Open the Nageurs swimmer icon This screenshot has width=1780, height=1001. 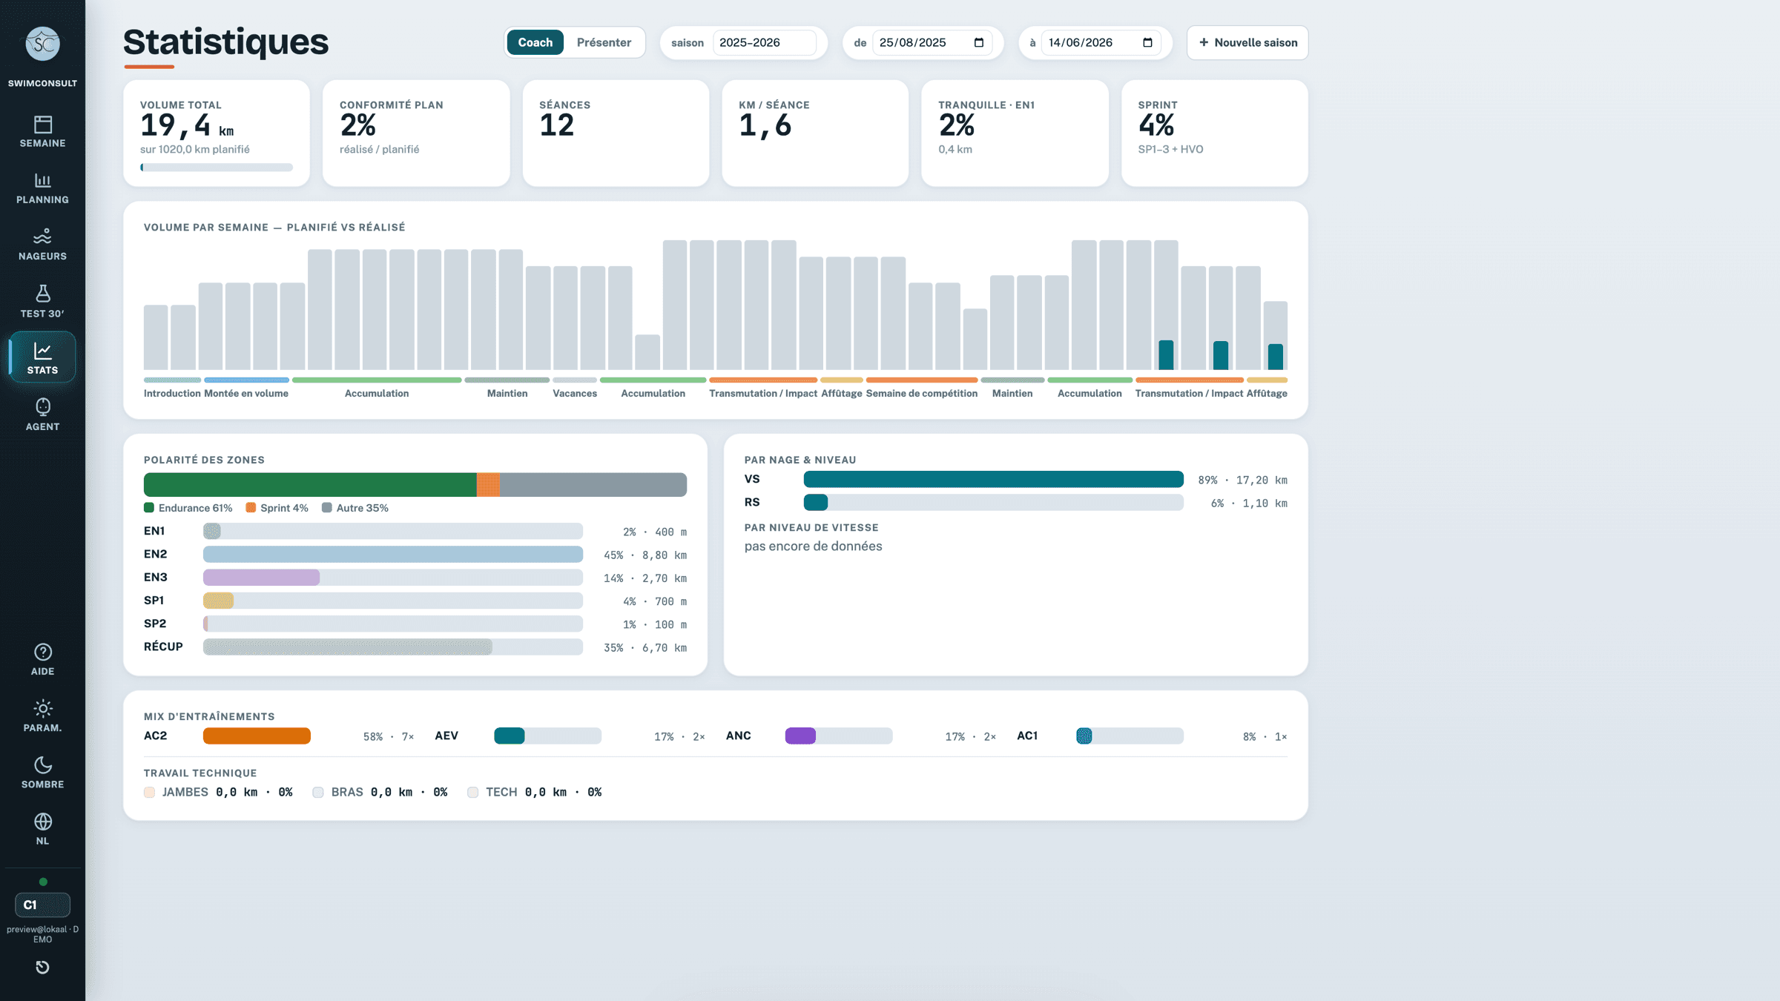[x=43, y=237]
